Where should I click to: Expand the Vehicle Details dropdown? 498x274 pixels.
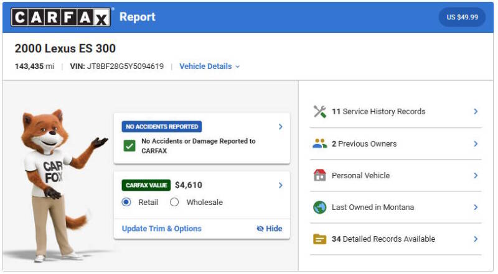click(210, 66)
